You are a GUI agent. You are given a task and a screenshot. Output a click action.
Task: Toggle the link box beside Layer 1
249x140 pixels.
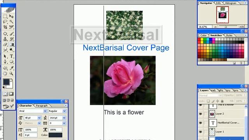click(206, 132)
